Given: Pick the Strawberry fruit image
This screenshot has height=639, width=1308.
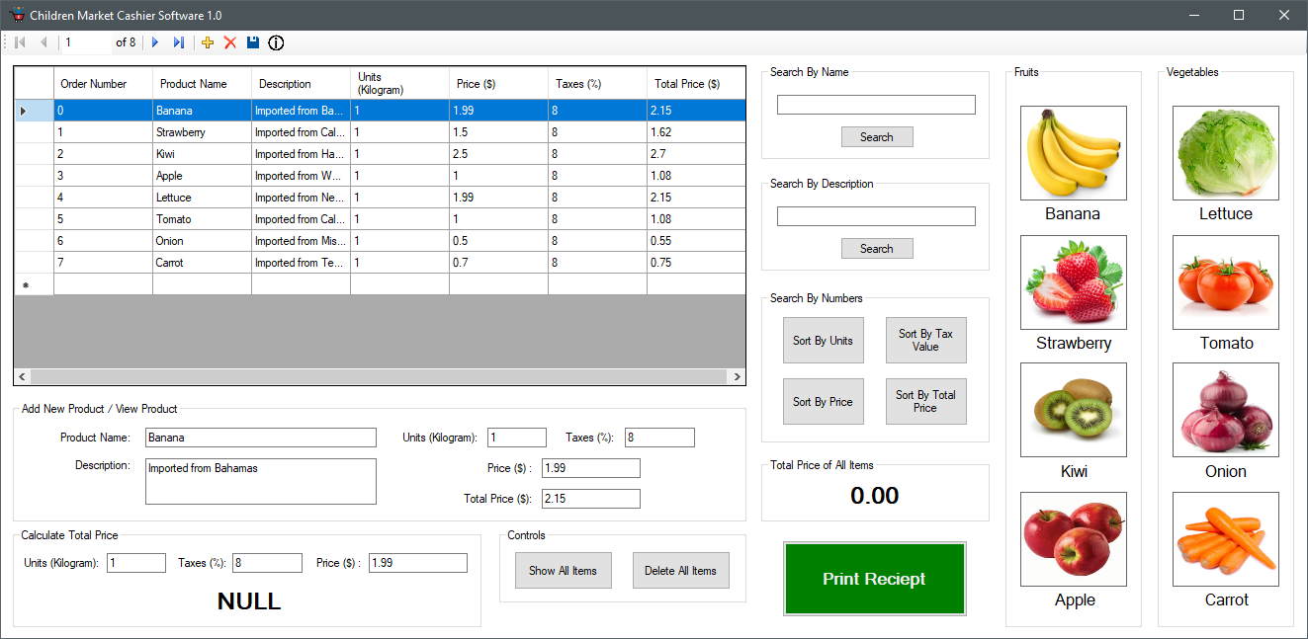Looking at the screenshot, I should click(x=1074, y=282).
